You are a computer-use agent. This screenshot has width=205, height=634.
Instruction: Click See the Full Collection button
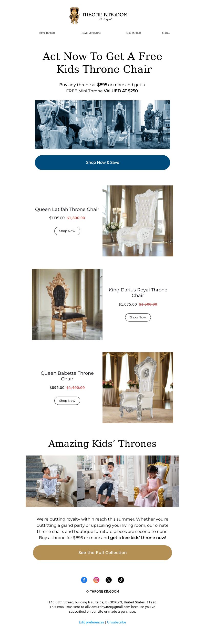click(x=102, y=552)
